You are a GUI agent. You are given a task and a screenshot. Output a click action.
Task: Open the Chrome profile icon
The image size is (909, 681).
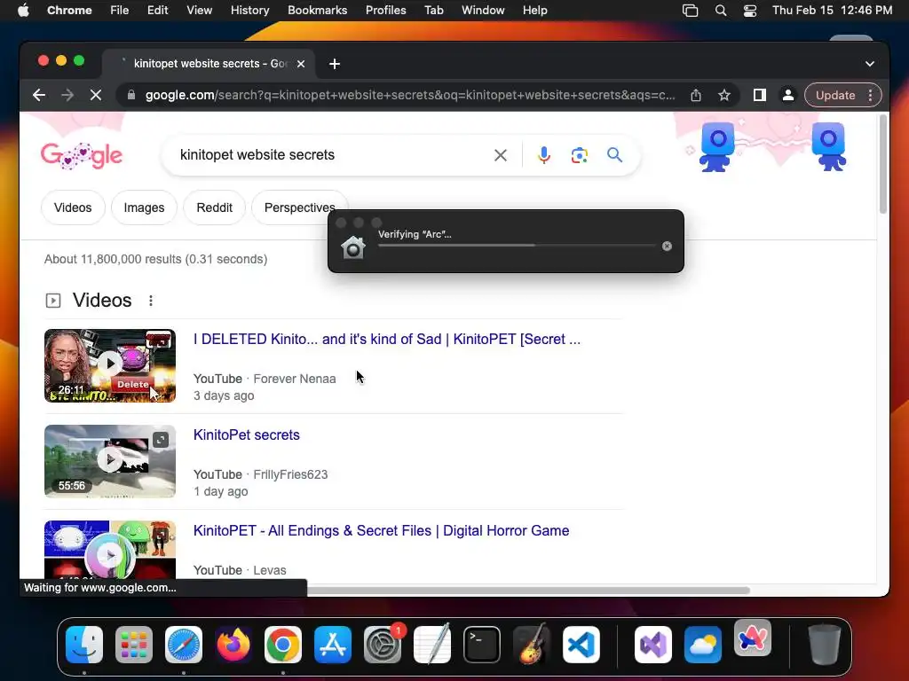point(788,95)
